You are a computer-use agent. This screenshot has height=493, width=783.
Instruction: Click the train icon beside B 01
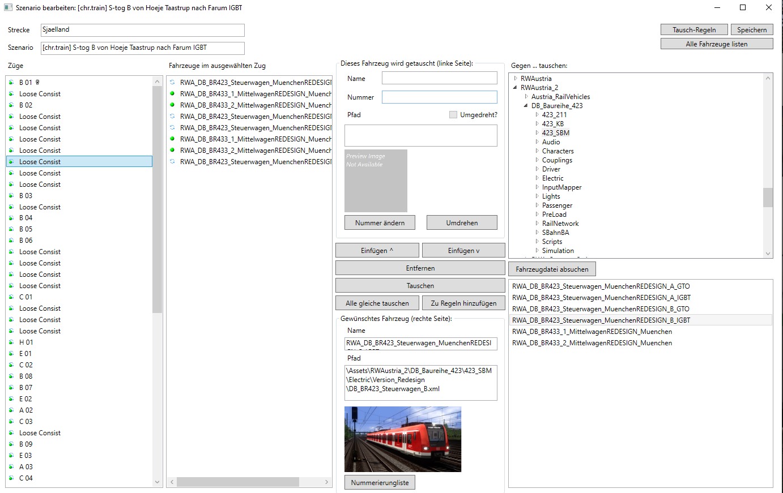tap(11, 83)
